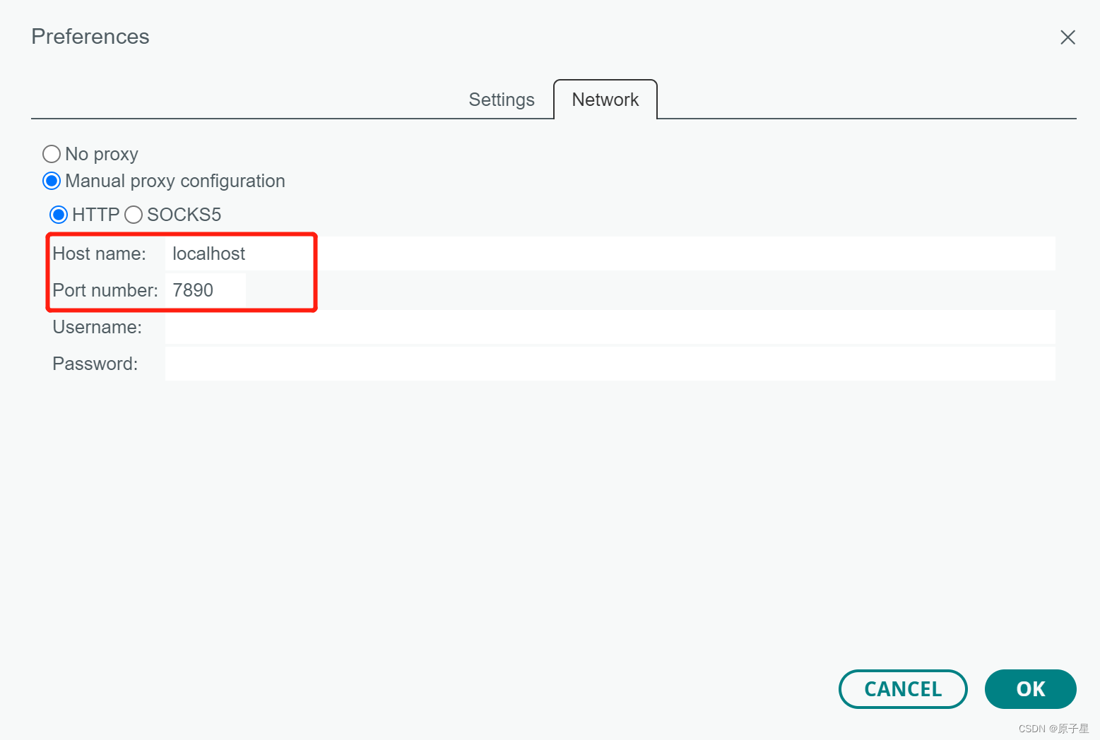The height and width of the screenshot is (740, 1100).
Task: Click the Username label text
Action: click(97, 327)
